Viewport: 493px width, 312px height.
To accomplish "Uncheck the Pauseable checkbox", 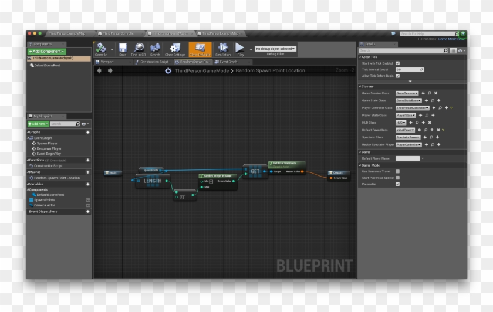I will (398, 184).
